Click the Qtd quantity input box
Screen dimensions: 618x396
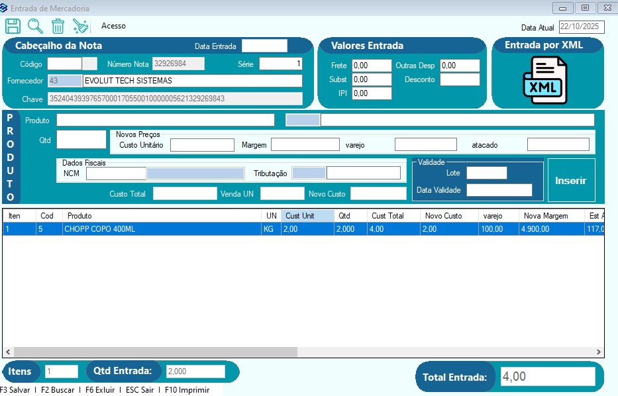click(x=81, y=140)
